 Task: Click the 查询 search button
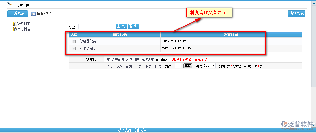(121, 26)
